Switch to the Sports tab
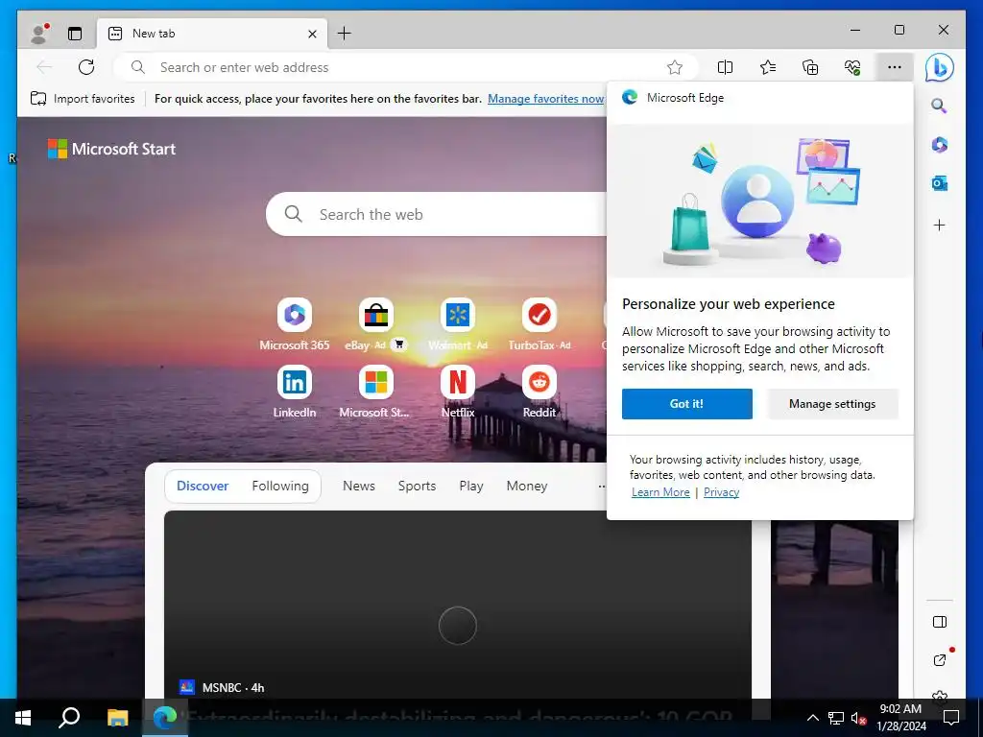983x737 pixels. [417, 486]
